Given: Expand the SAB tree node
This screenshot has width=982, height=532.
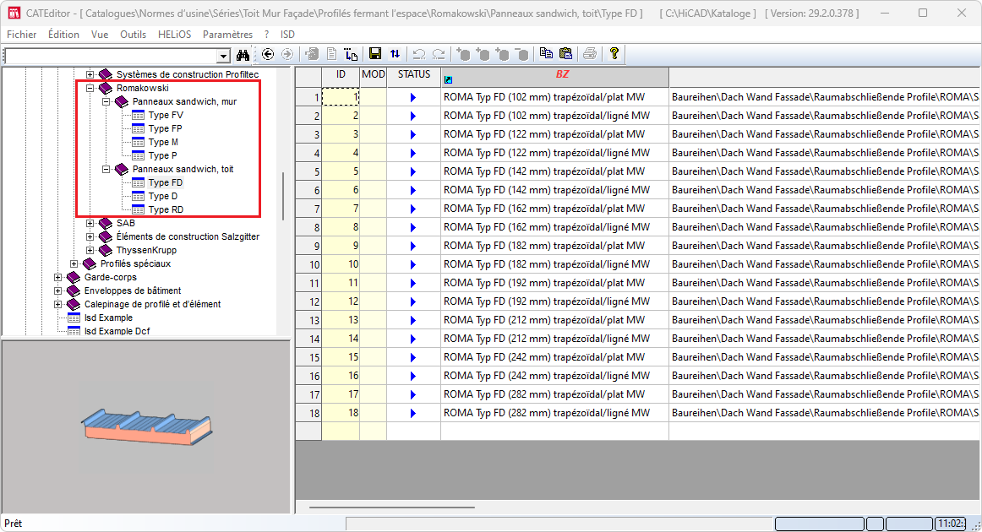Looking at the screenshot, I should pos(90,223).
